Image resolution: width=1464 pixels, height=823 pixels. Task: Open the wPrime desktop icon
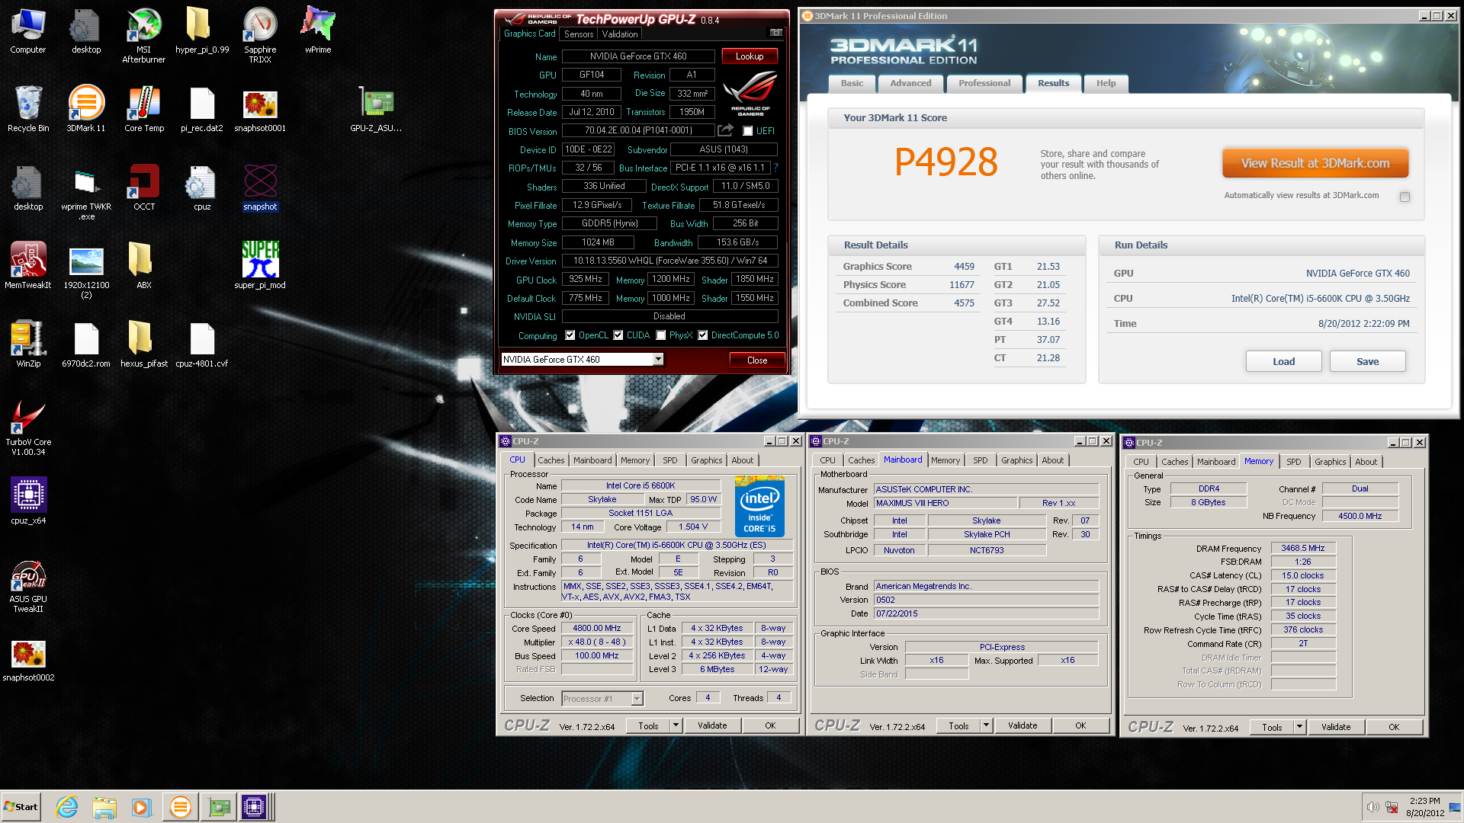[x=318, y=30]
